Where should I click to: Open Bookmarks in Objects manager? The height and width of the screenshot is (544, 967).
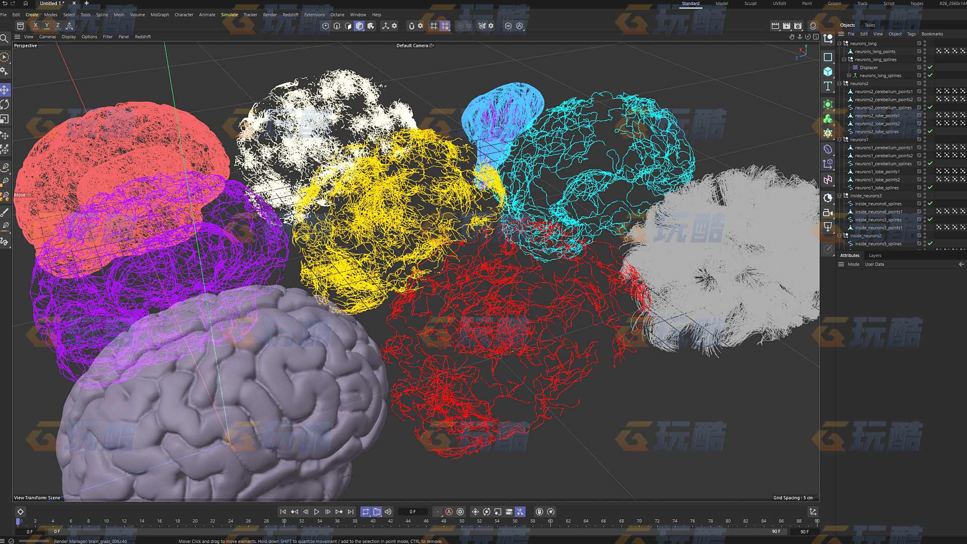(932, 34)
